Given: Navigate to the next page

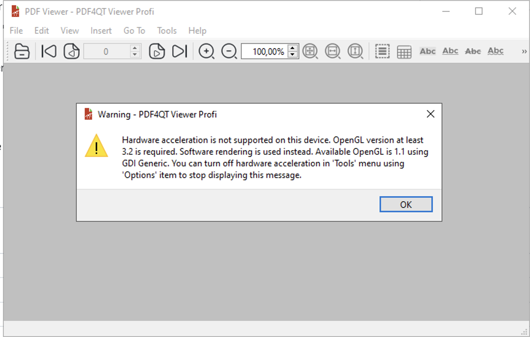Looking at the screenshot, I should (157, 51).
